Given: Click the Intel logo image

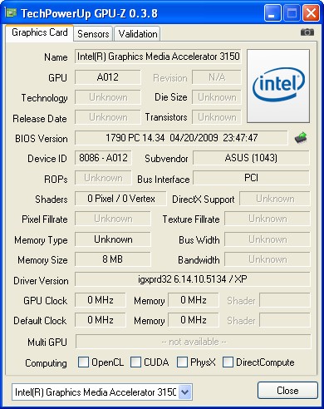Looking at the screenshot, I should tap(278, 86).
